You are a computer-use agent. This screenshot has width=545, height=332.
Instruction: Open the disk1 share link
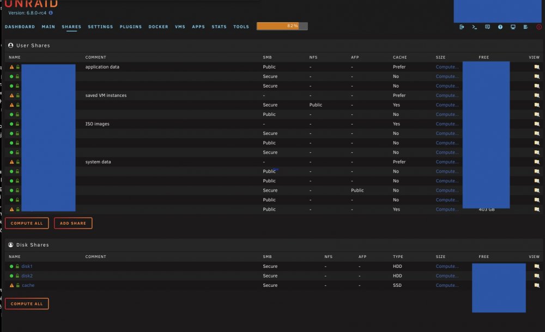tap(27, 266)
